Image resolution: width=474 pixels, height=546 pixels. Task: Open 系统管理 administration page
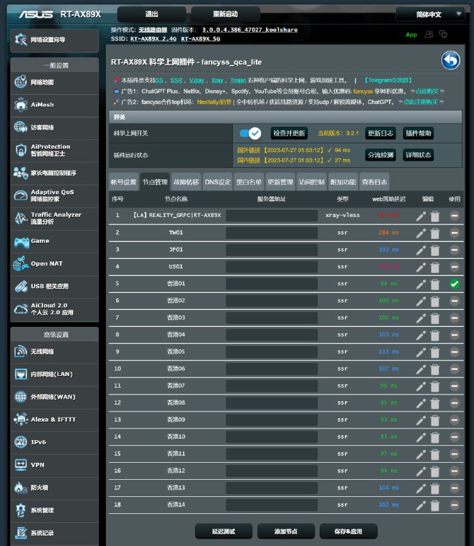pos(55,510)
